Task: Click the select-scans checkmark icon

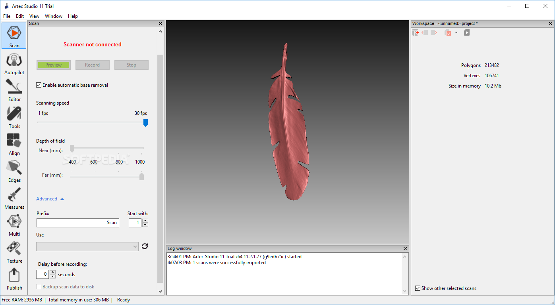Action: (448, 33)
